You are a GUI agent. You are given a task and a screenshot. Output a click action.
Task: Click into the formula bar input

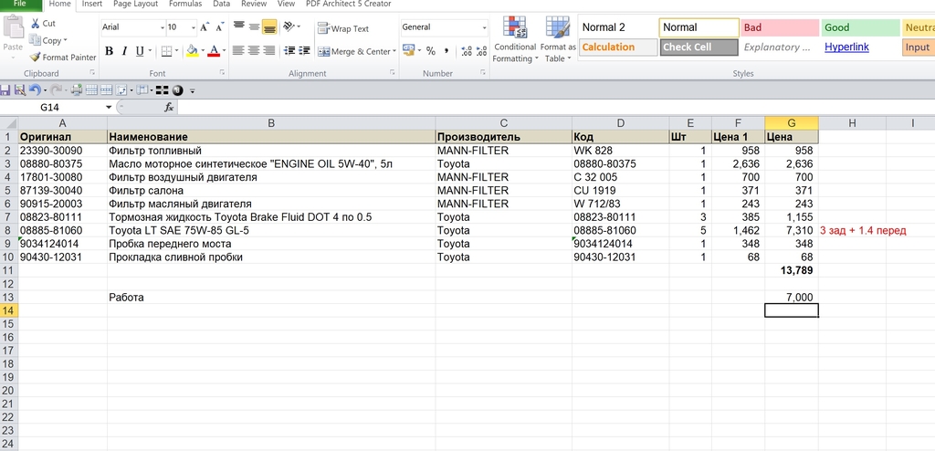point(554,108)
